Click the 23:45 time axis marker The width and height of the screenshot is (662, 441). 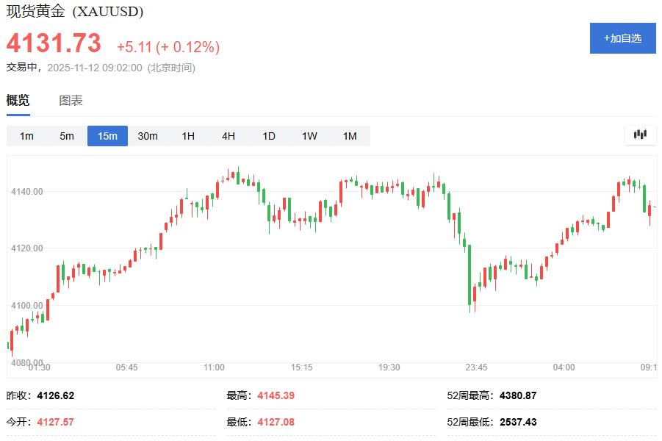(x=476, y=367)
